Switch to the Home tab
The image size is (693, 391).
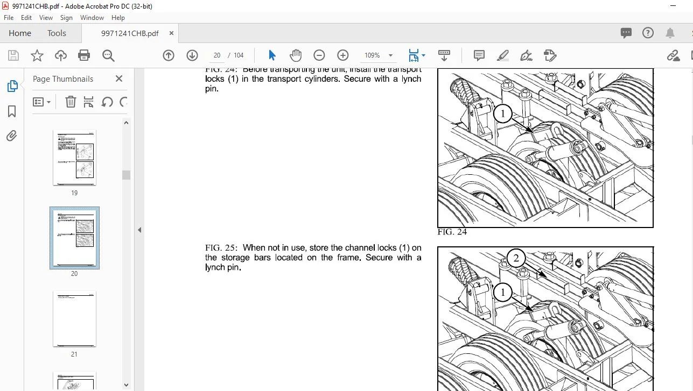tap(20, 33)
